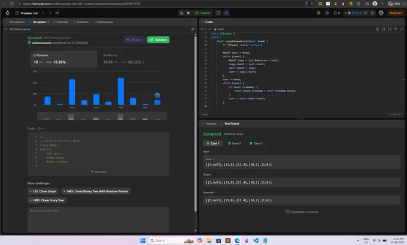Screen dimensions: 407x245
Task: Click the debugger icon beside Run
Action: pyautogui.click(x=181, y=13)
